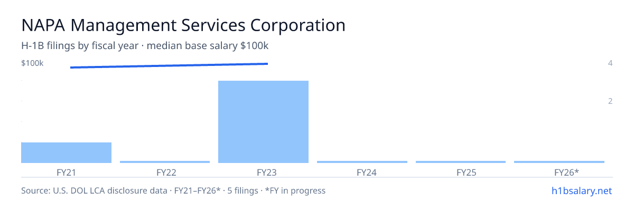Viewport: 634px width, 211px height.
Task: Click the thin FY24 bar
Action: click(362, 162)
